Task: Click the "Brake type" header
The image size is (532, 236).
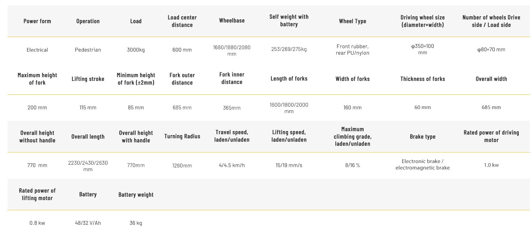Action: [422, 137]
